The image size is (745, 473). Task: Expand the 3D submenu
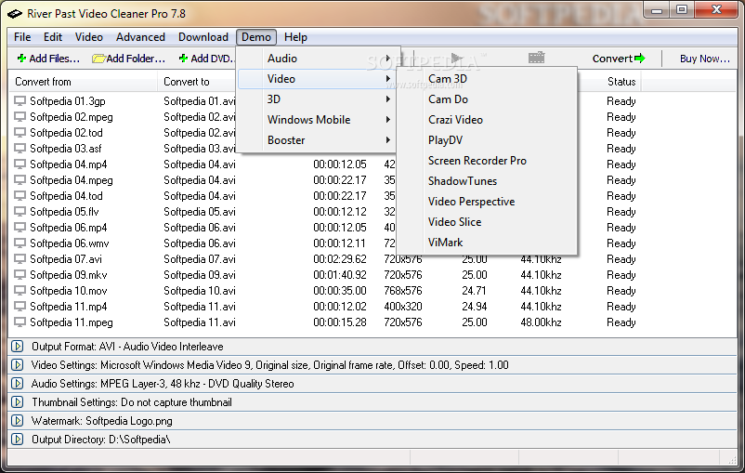tap(317, 99)
